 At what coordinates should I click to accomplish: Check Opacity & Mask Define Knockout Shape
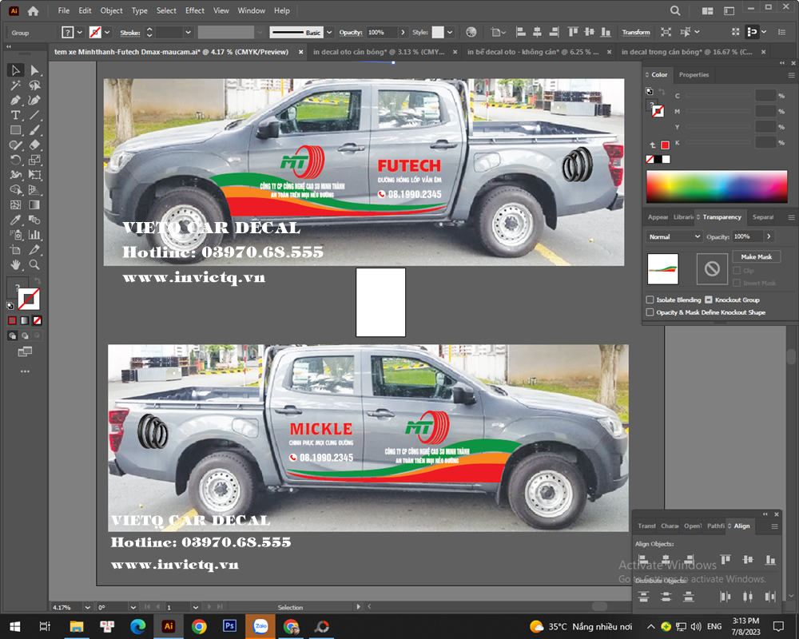pos(650,312)
